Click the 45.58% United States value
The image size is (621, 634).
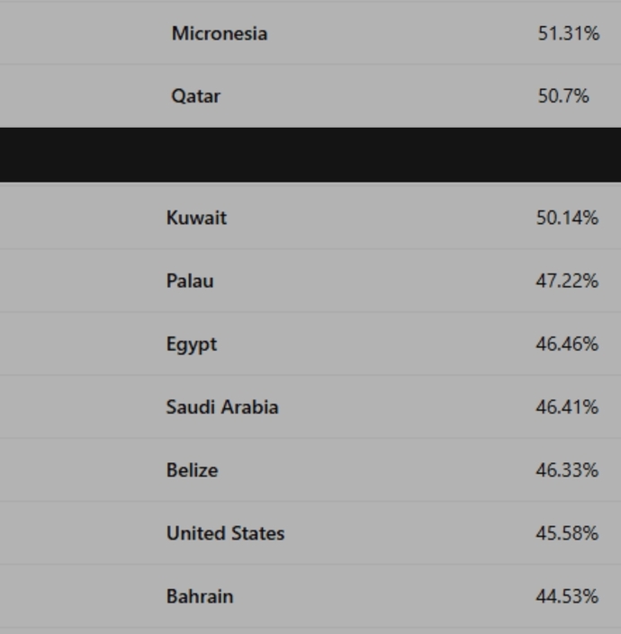tap(567, 533)
